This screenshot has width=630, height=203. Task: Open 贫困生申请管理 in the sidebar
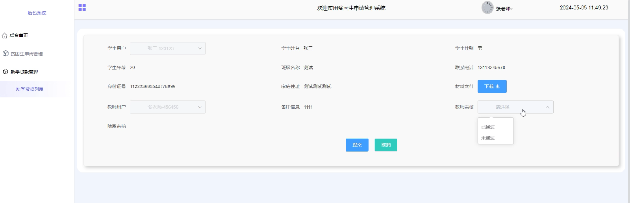point(26,54)
